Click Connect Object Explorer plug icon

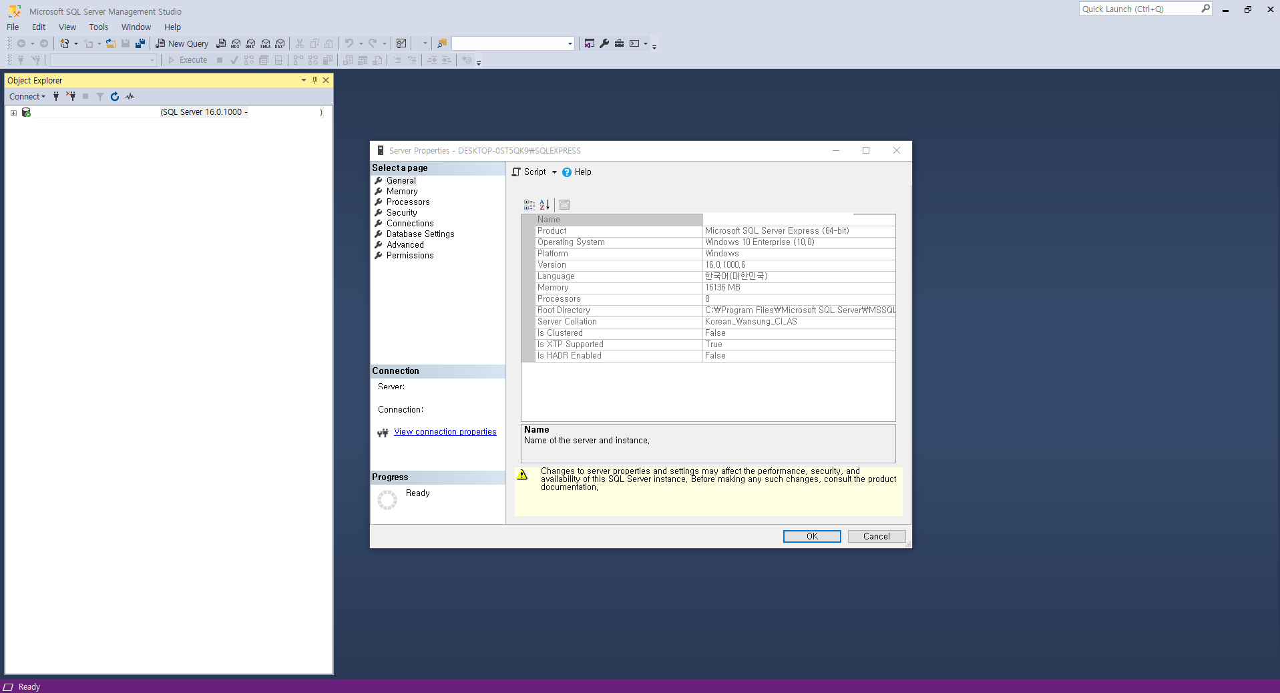(56, 96)
